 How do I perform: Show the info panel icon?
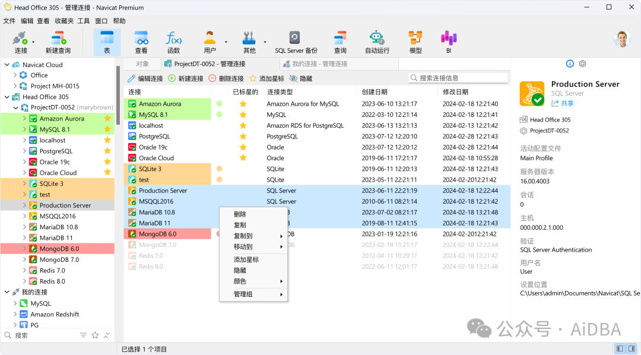tap(570, 64)
